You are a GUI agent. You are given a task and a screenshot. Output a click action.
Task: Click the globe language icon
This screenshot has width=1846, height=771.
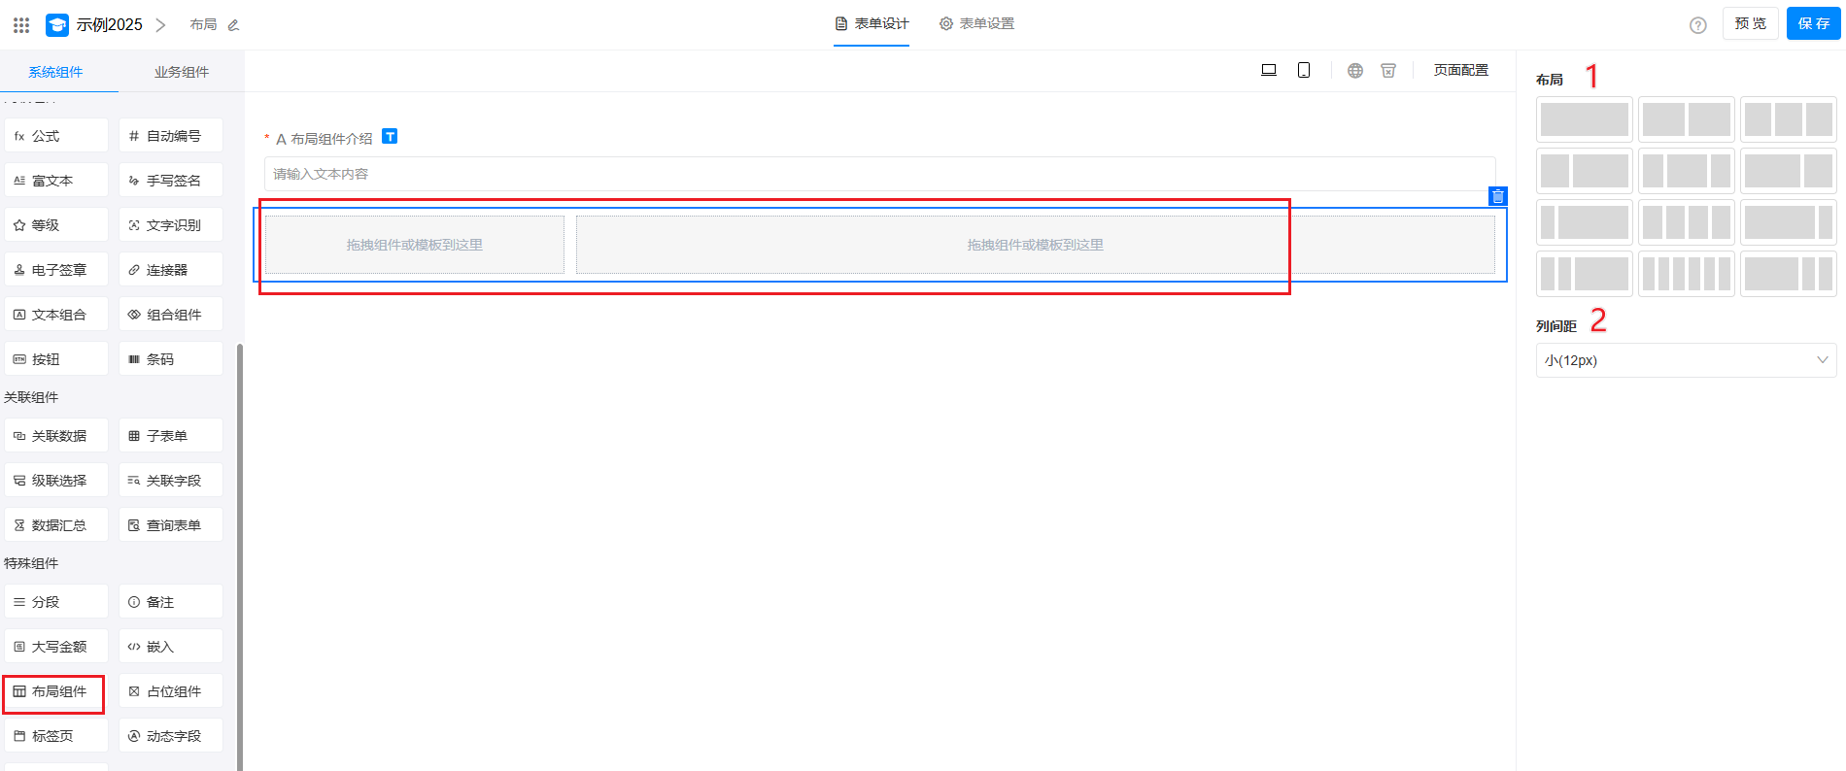[1355, 70]
